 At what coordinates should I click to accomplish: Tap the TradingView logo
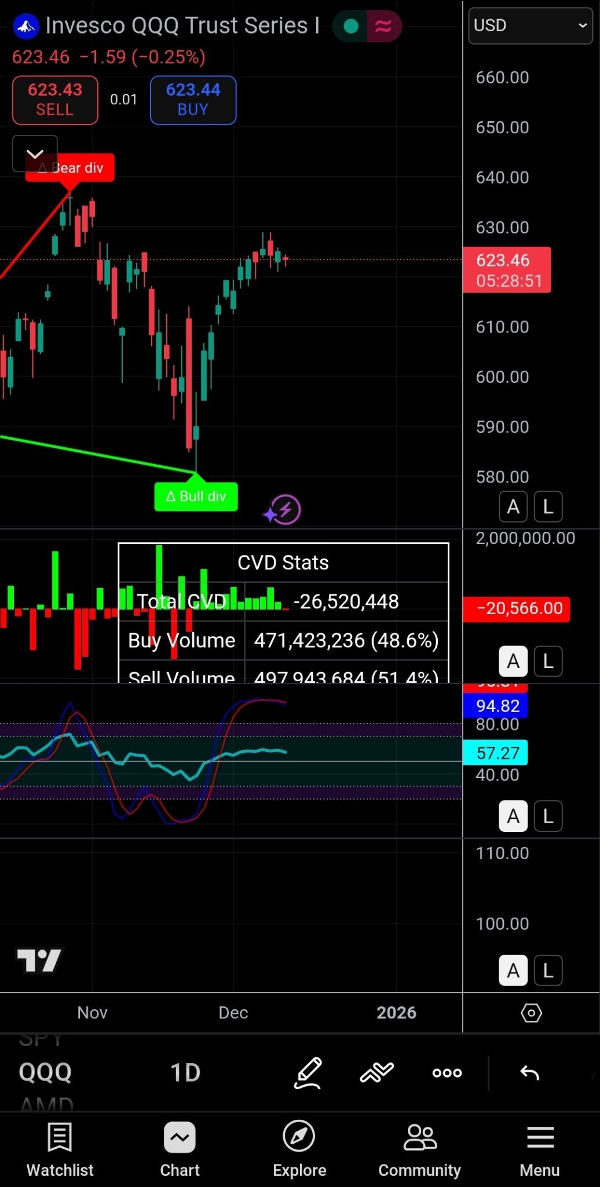tap(39, 960)
